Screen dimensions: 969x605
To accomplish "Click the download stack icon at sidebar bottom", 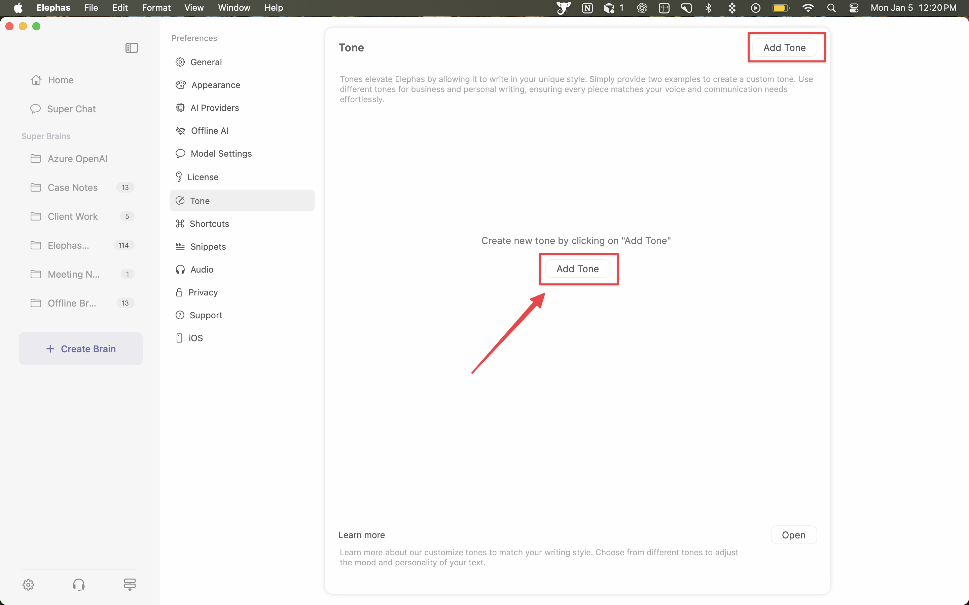I will tap(130, 584).
